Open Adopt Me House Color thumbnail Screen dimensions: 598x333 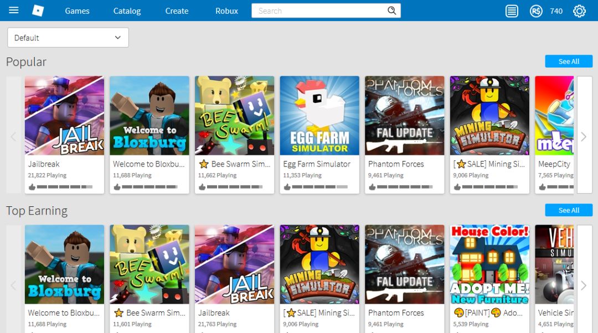(489, 264)
